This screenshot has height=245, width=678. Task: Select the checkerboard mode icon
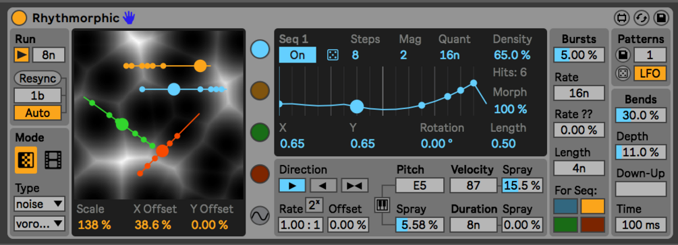26,160
